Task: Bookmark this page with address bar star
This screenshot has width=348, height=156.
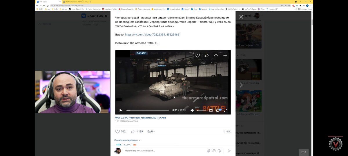Action: click(289, 5)
